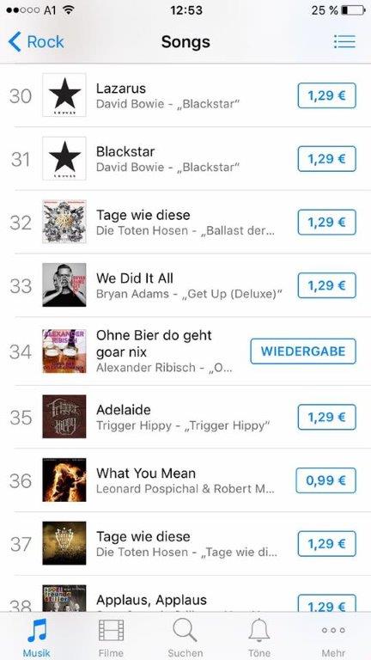
Task: Tap WIEDERGABE for Ohne Bier song
Action: pos(303,351)
